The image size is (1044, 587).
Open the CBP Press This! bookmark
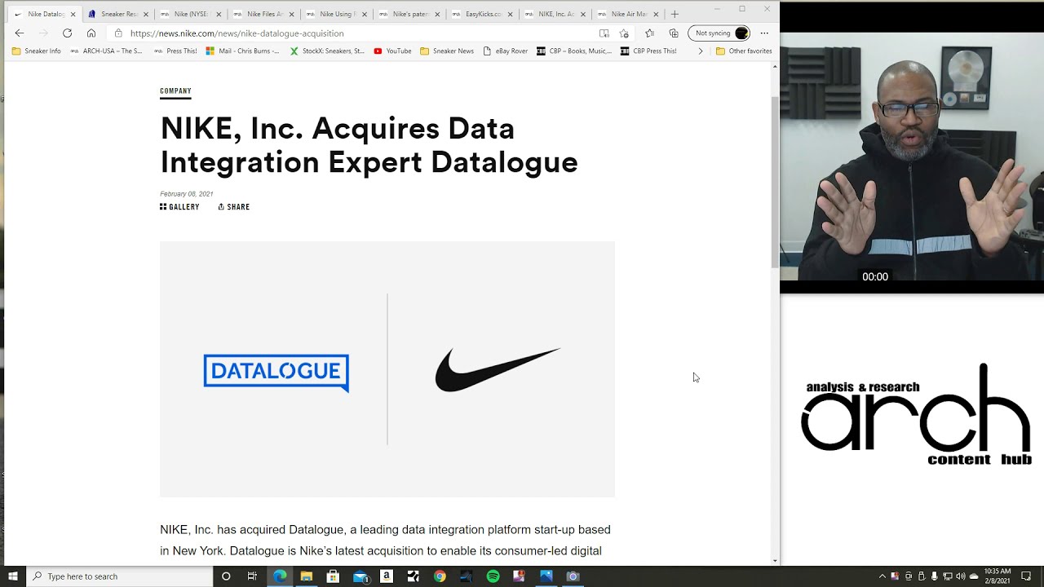click(648, 51)
